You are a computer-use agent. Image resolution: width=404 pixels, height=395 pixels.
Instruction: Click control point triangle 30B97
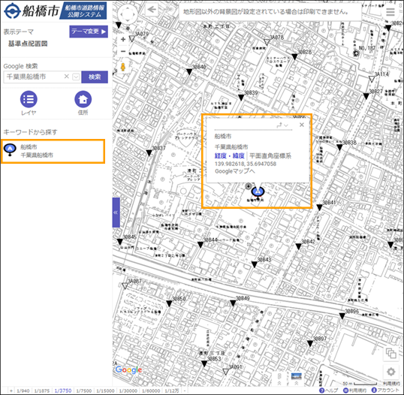coord(310,343)
